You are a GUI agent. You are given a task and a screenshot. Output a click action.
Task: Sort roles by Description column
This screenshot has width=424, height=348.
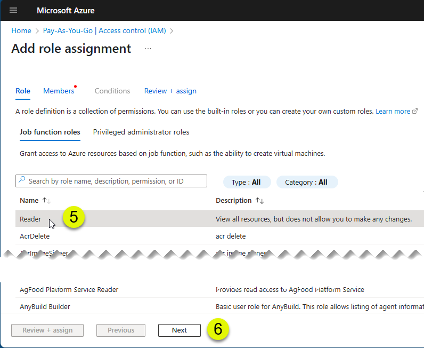click(240, 201)
